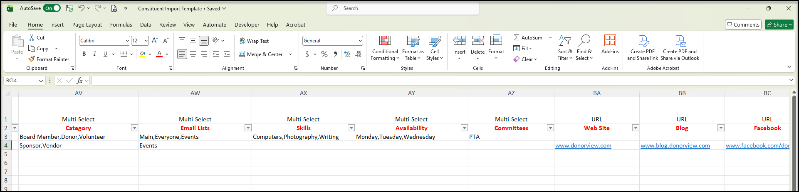This screenshot has height=192, width=799.
Task: Toggle Wrap Text
Action: [x=254, y=41]
